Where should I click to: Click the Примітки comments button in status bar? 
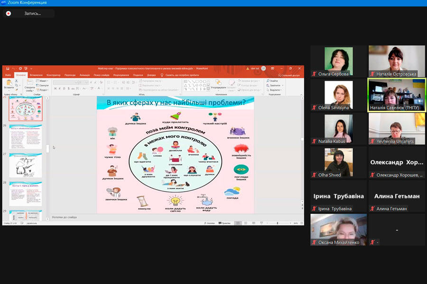point(225,223)
